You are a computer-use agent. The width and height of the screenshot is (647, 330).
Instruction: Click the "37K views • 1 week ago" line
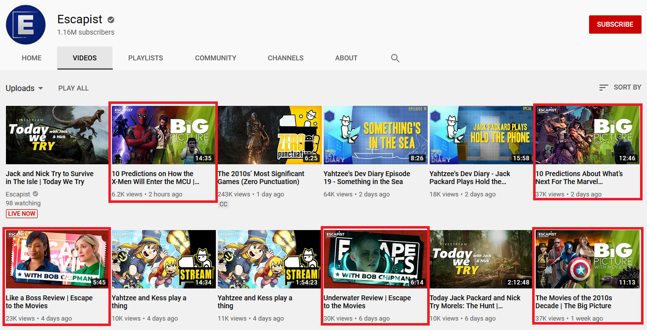click(x=569, y=319)
